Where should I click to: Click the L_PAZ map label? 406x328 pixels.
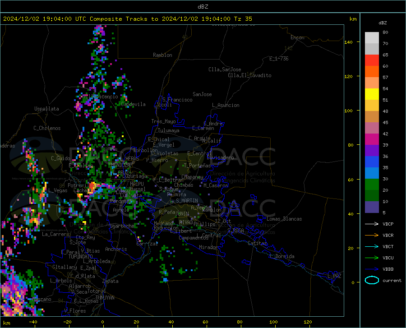click(x=334, y=276)
